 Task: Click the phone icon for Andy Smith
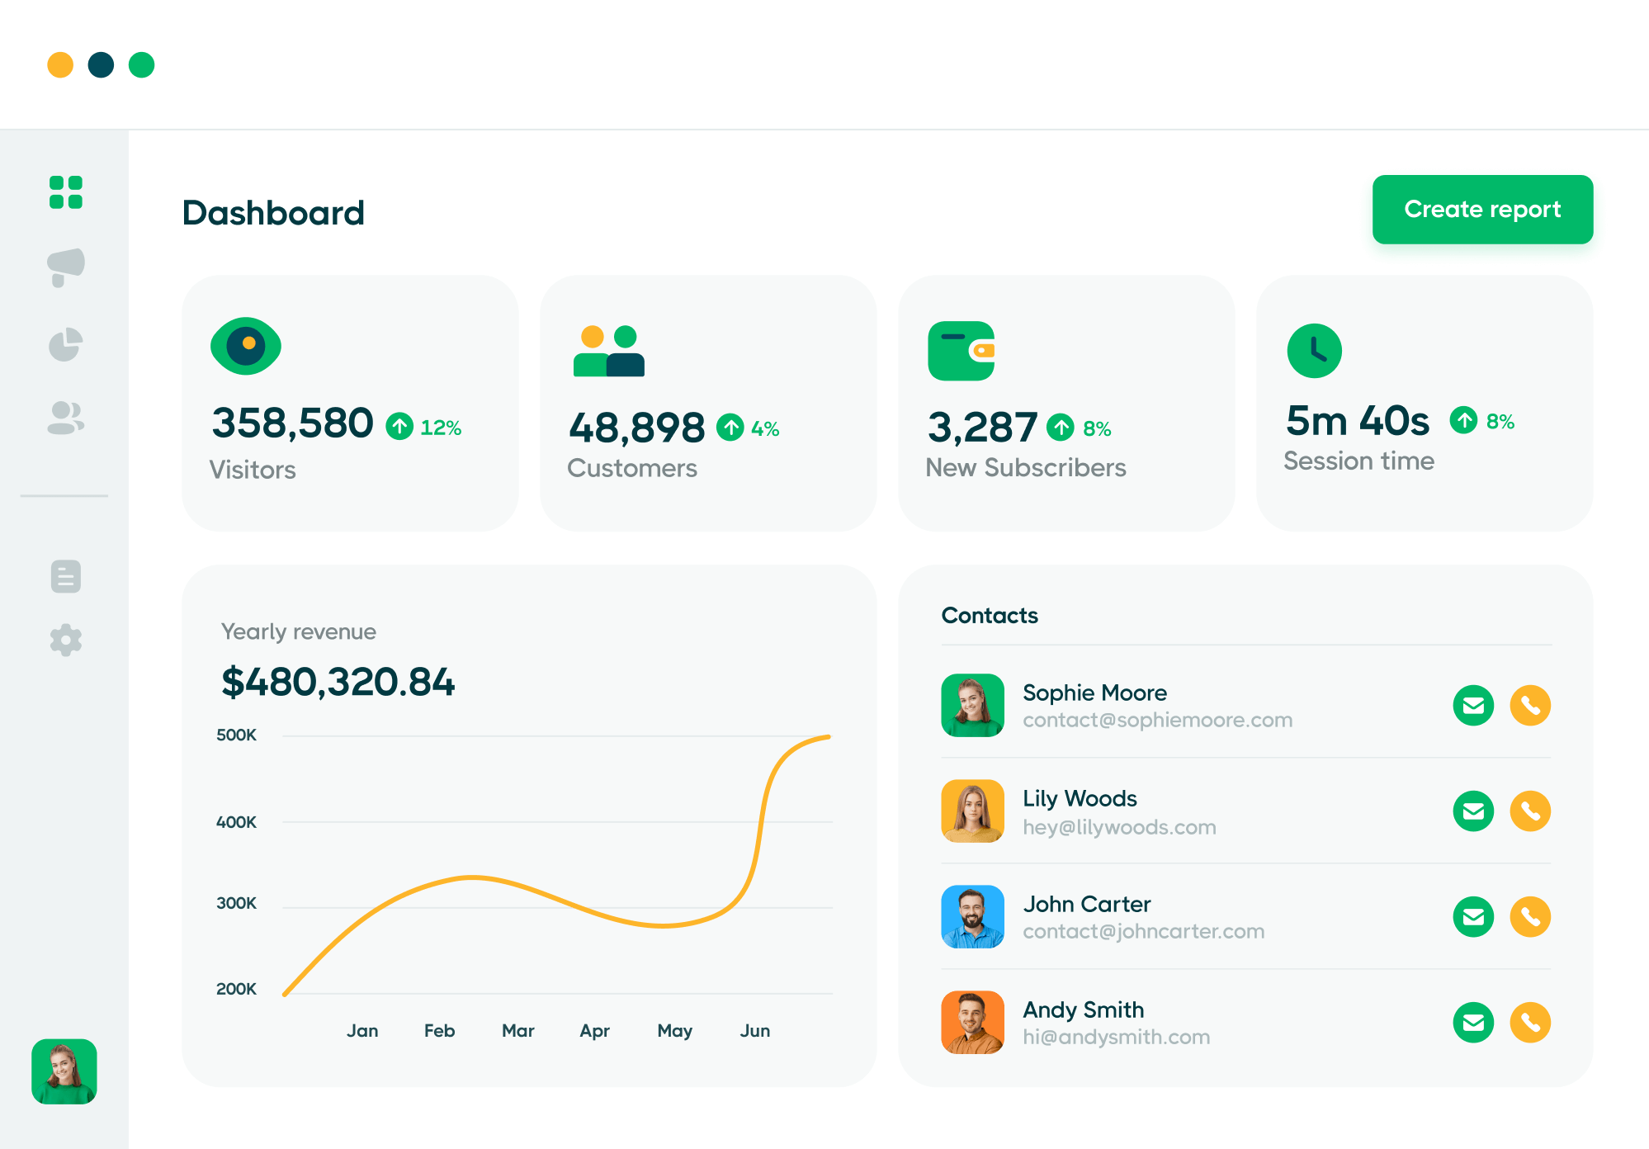tap(1531, 1023)
